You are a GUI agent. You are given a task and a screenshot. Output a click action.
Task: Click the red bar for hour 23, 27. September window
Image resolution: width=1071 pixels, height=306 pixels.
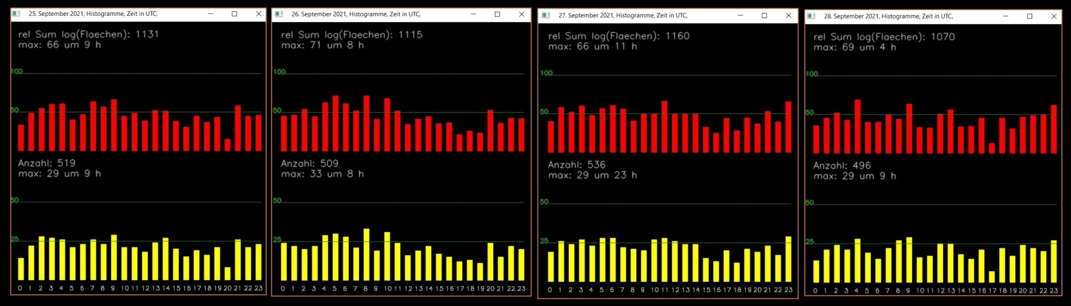click(789, 127)
